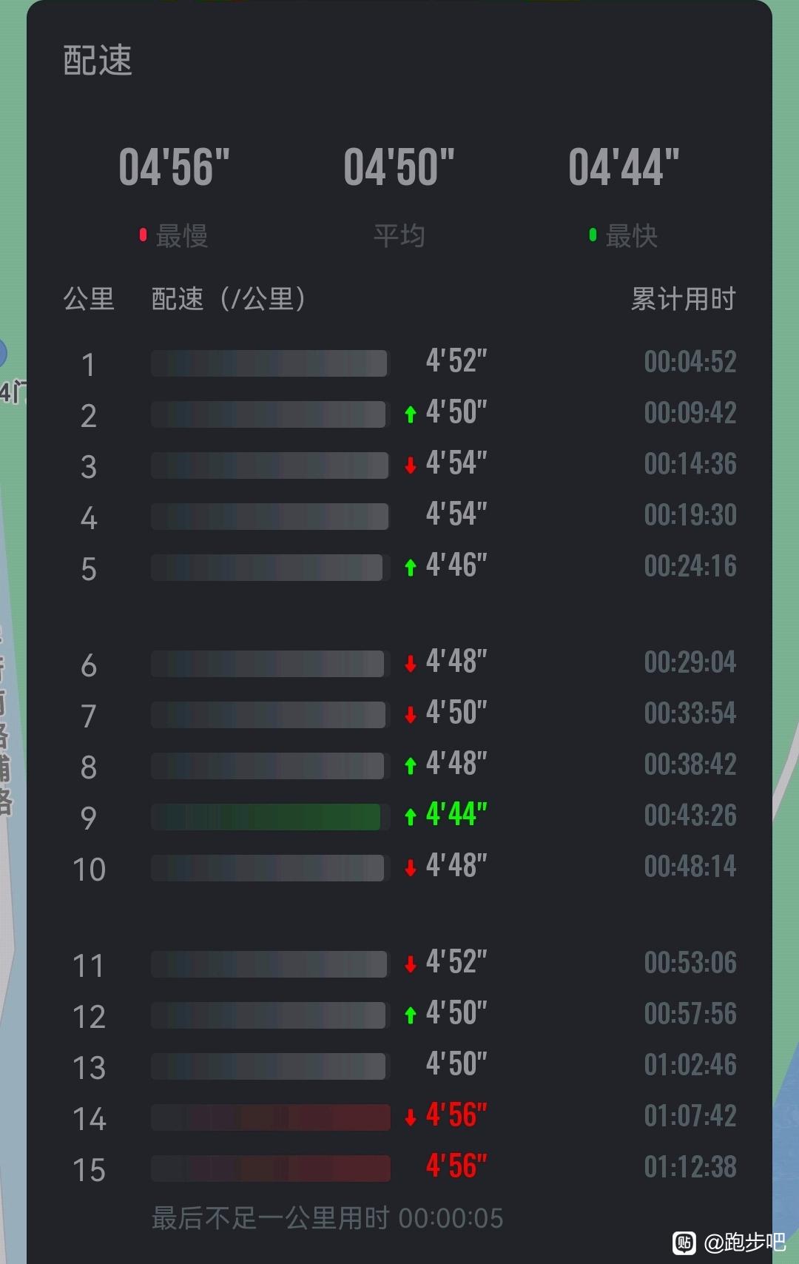Click the green up arrow at kilometer 5
The width and height of the screenshot is (799, 1264).
tap(411, 568)
